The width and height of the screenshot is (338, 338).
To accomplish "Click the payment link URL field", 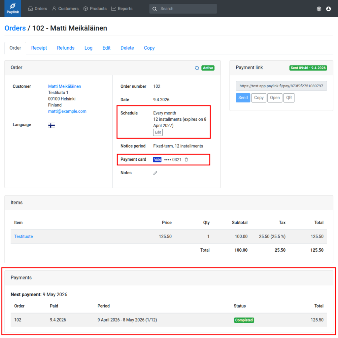I will coord(281,86).
